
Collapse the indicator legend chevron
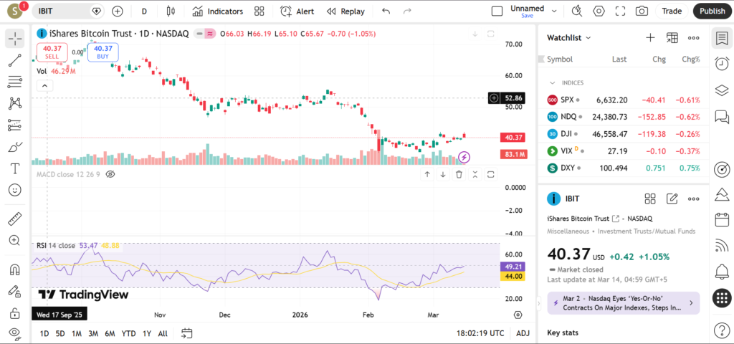(x=44, y=85)
